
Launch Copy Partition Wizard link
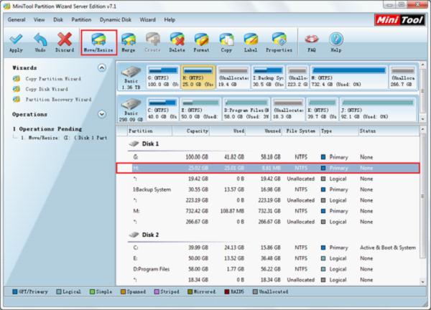pos(53,79)
